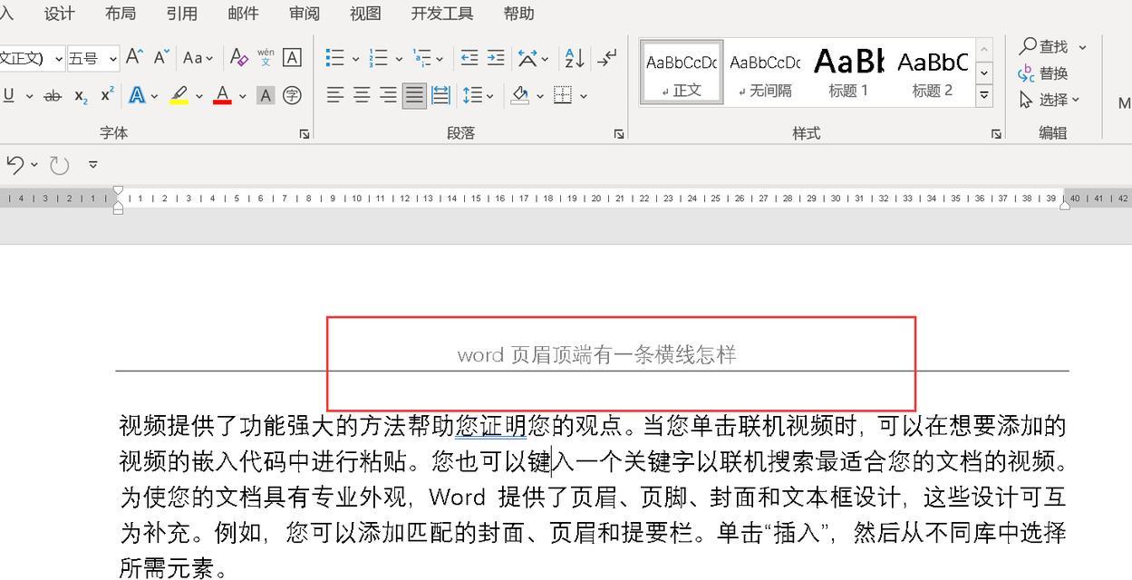Switch to the 审阅 ribbon tab

pyautogui.click(x=304, y=13)
